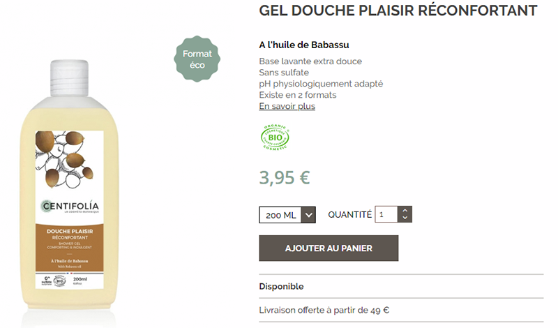Click the white cap of the bottle
The height and width of the screenshot is (328, 558).
coord(69,78)
